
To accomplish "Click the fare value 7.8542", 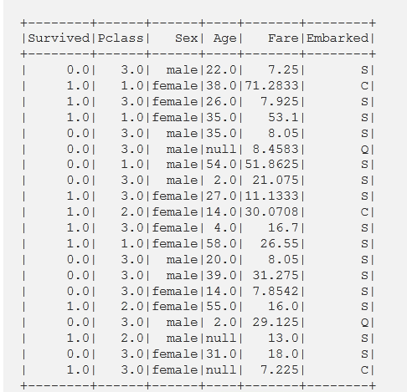I will tap(276, 291).
